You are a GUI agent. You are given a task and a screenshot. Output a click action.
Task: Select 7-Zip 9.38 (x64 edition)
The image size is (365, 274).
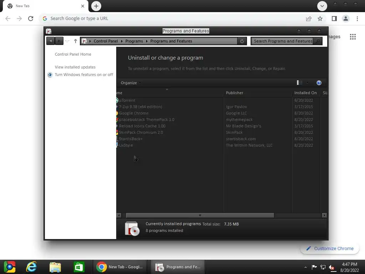click(140, 107)
